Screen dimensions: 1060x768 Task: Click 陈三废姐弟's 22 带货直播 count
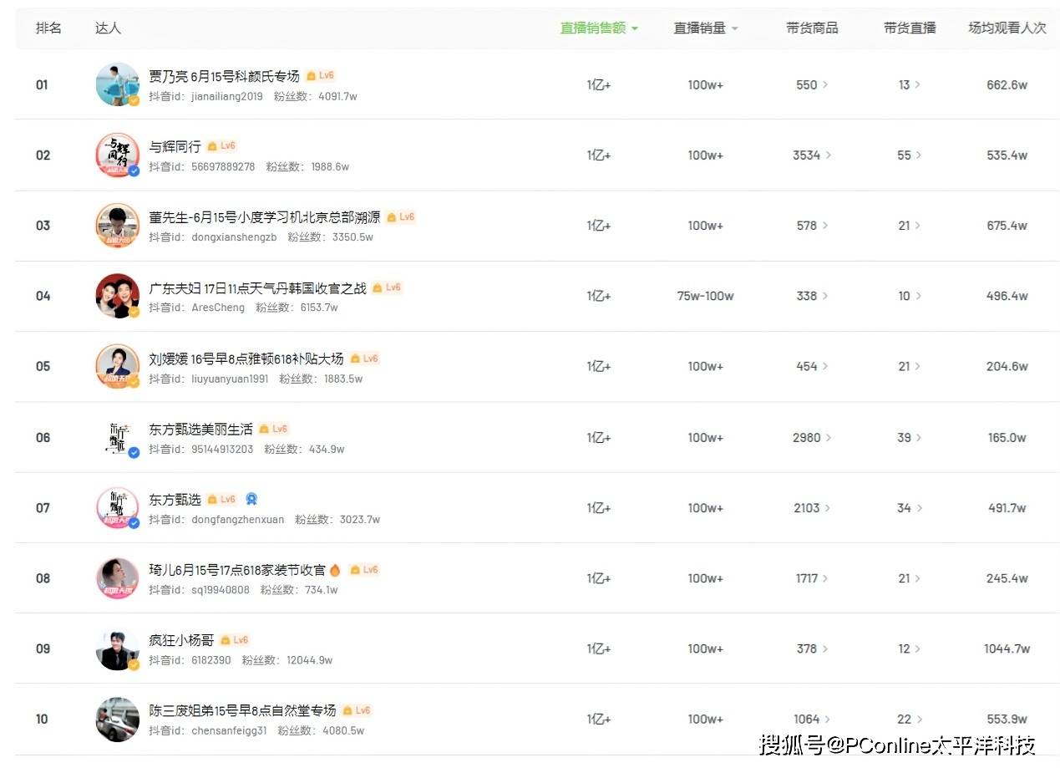coord(904,720)
